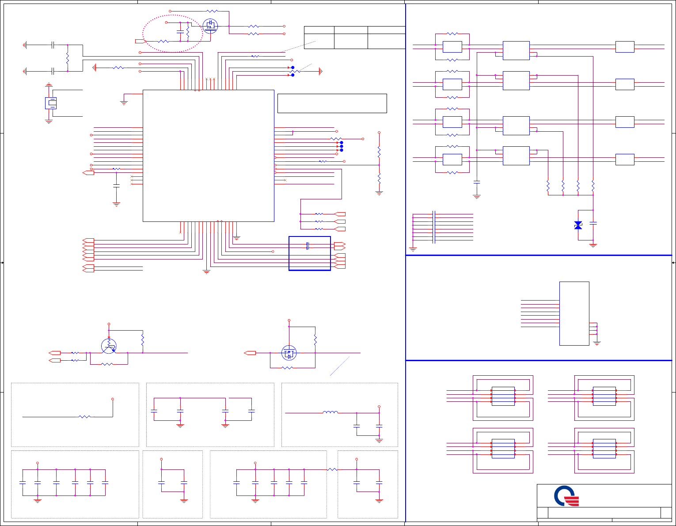676x526 pixels.
Task: Select the upper-left four-line blue block, lower-right panel
Action: click(x=503, y=396)
